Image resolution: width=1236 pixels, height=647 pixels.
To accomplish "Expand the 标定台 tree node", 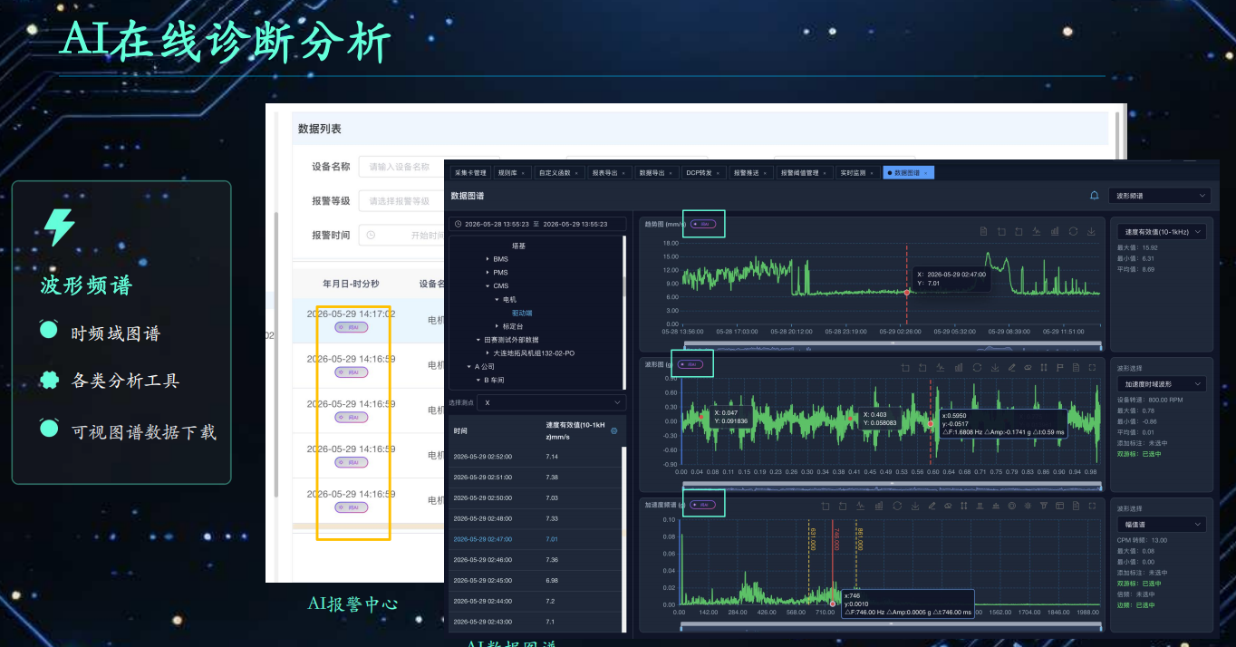I will pos(496,326).
